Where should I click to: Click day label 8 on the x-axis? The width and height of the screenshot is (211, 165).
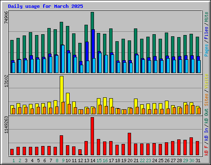[57, 160]
